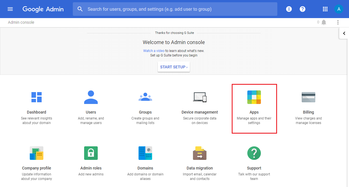Viewport: 349px width, 187px height.
Task: Open the Support question mark tile
Action: (x=254, y=153)
